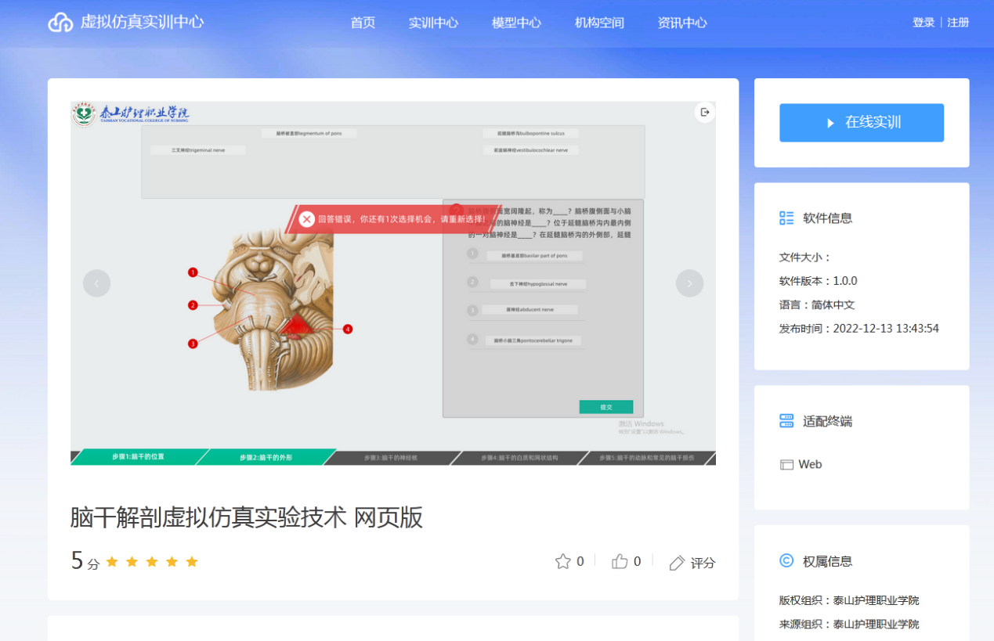Click the cloud logo icon in header

60,23
